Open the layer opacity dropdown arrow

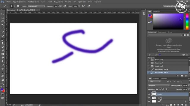click(189, 85)
